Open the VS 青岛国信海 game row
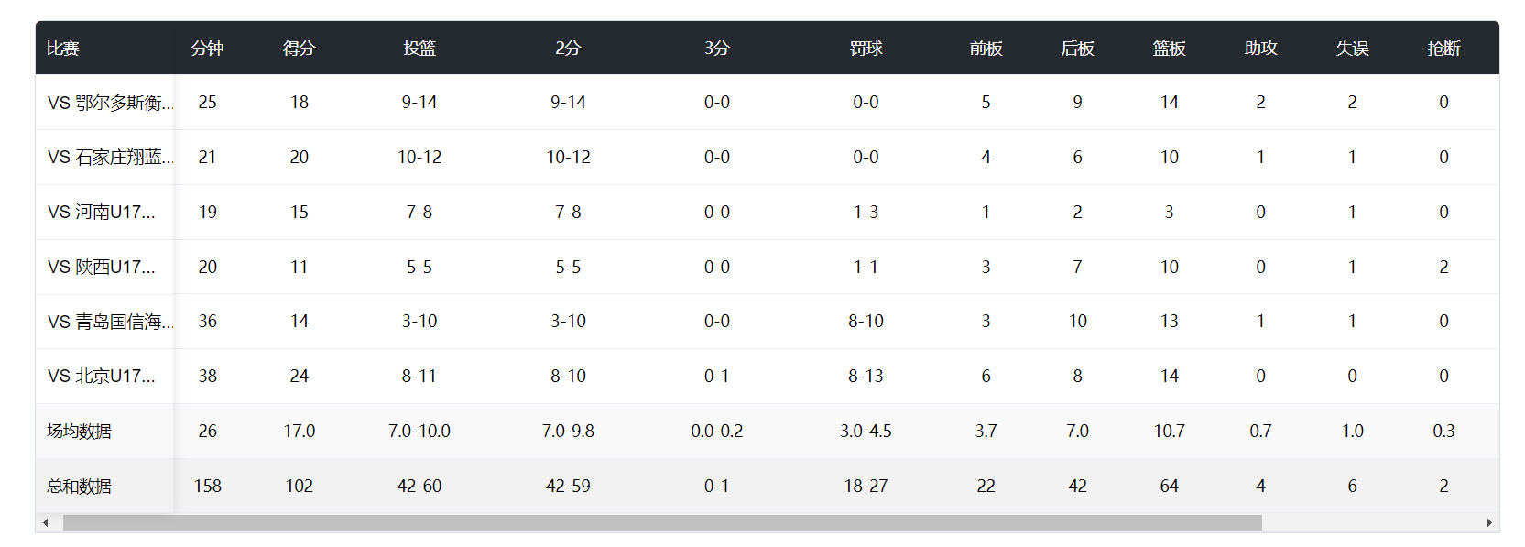 coord(110,322)
